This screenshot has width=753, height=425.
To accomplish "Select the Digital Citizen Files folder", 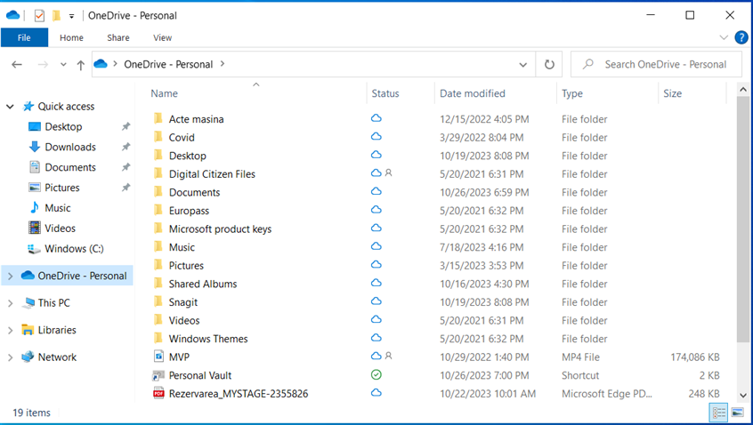I will point(212,174).
